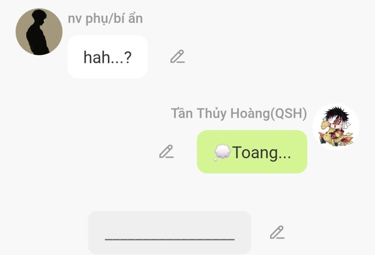Click the pencil icon beside the "Toang..." bubble
This screenshot has width=375, height=255.
point(167,152)
